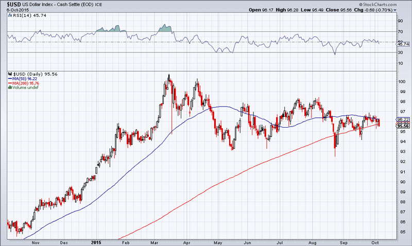This screenshot has height=246, width=412.
Task: Click the Sep label on the time axis
Action: [x=344, y=243]
